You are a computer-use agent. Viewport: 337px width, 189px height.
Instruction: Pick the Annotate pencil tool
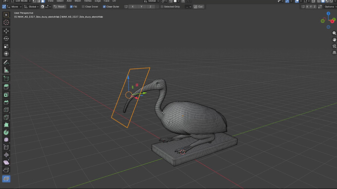6,63
